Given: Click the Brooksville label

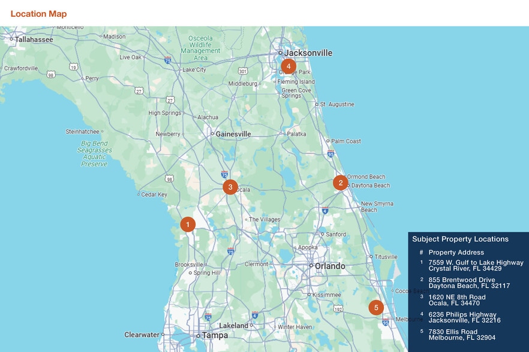Looking at the screenshot, I should coord(189,265).
